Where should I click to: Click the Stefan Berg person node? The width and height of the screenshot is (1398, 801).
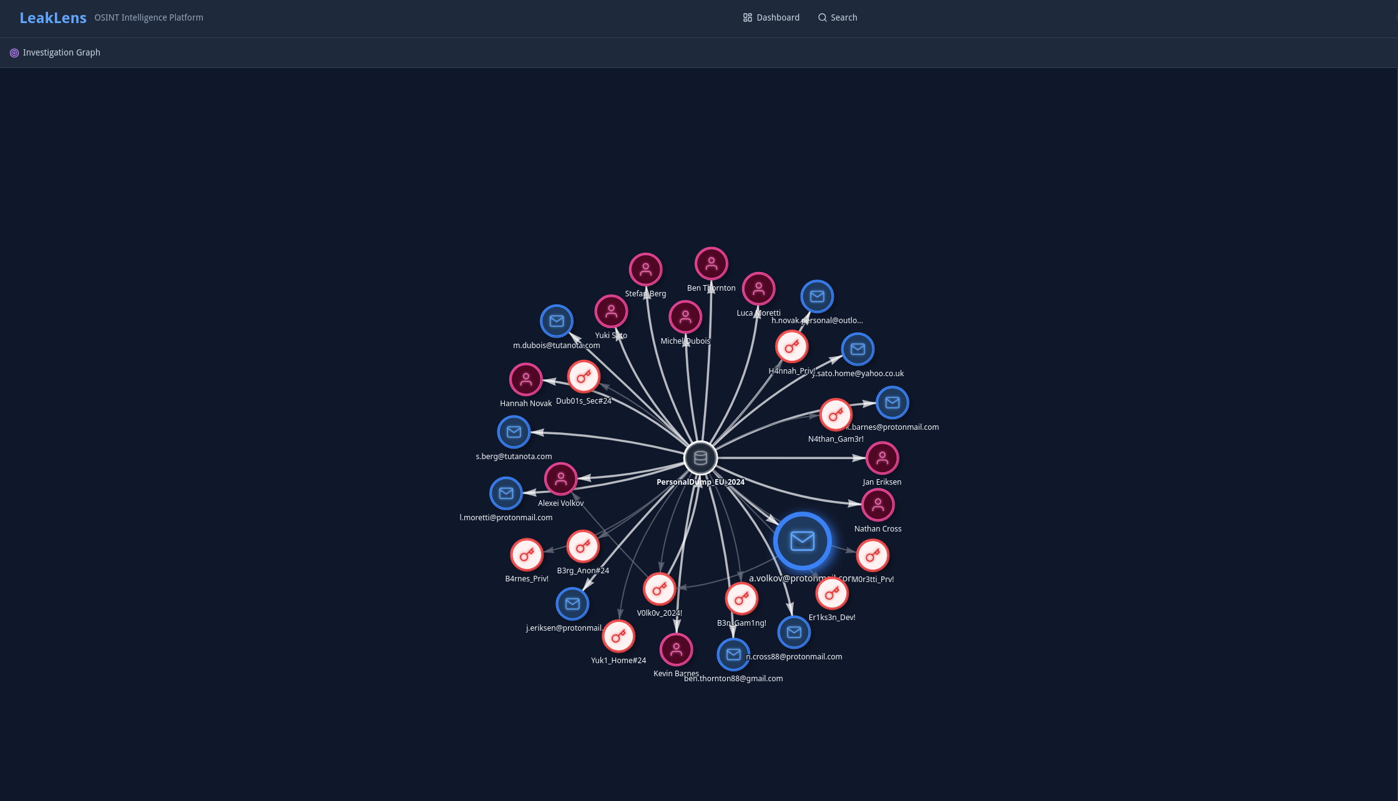coord(645,269)
